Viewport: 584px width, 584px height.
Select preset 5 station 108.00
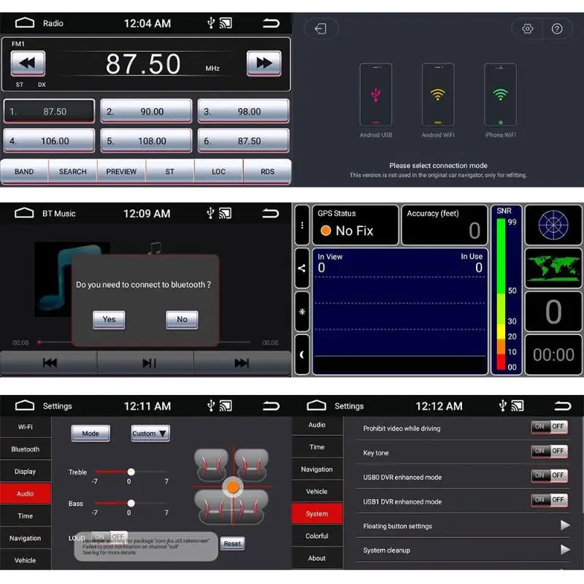coord(147,141)
